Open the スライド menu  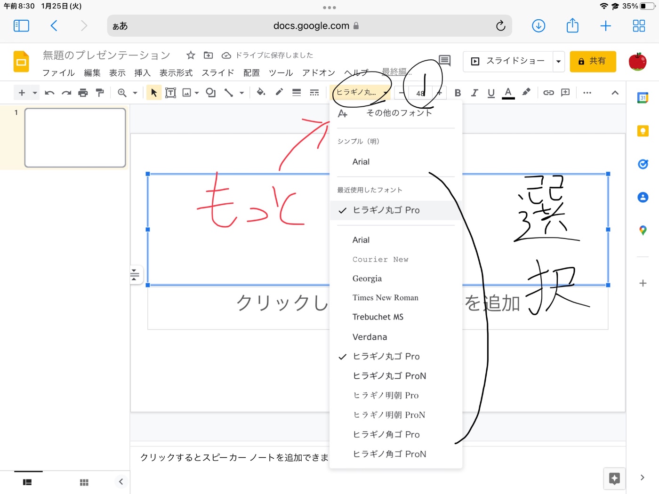pos(218,72)
